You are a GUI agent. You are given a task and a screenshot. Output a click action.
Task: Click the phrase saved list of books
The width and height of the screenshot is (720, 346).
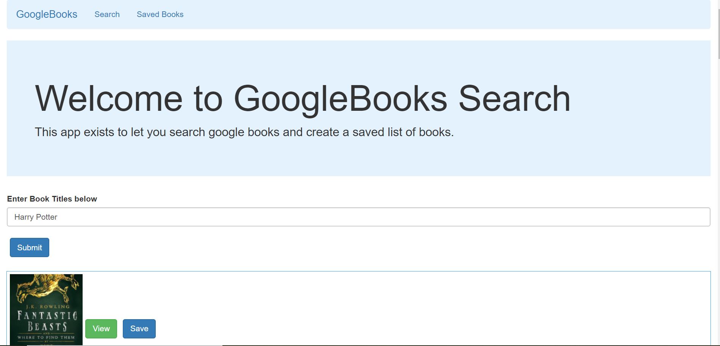(x=403, y=132)
